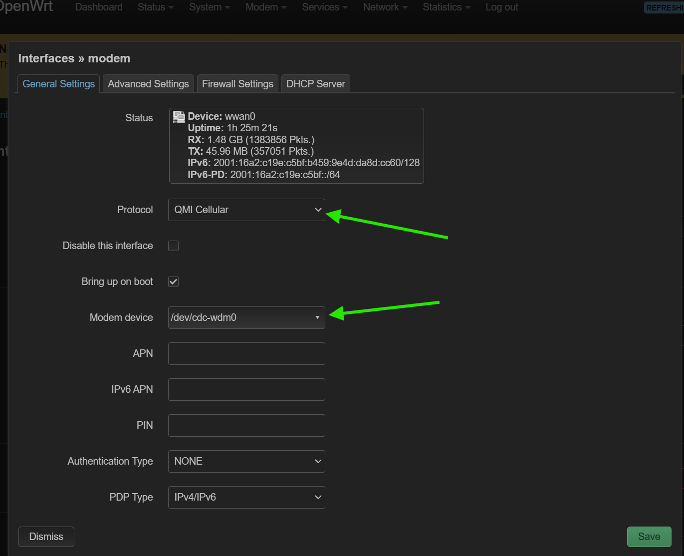This screenshot has width=684, height=556.
Task: Expand the Network menu in navbar
Action: click(x=385, y=7)
